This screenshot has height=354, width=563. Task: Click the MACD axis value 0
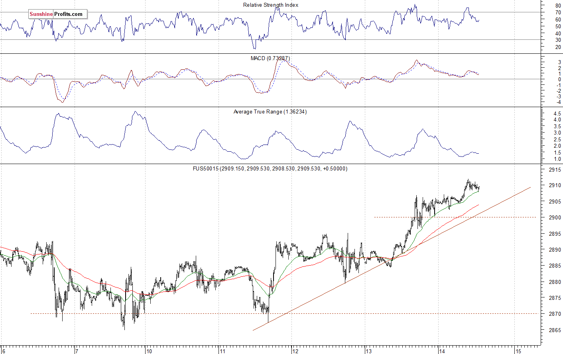pyautogui.click(x=559, y=80)
